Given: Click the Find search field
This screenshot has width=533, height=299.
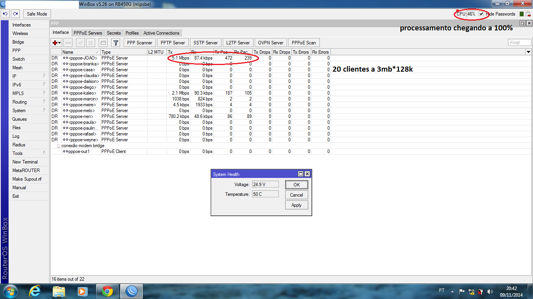Looking at the screenshot, I should (x=520, y=43).
